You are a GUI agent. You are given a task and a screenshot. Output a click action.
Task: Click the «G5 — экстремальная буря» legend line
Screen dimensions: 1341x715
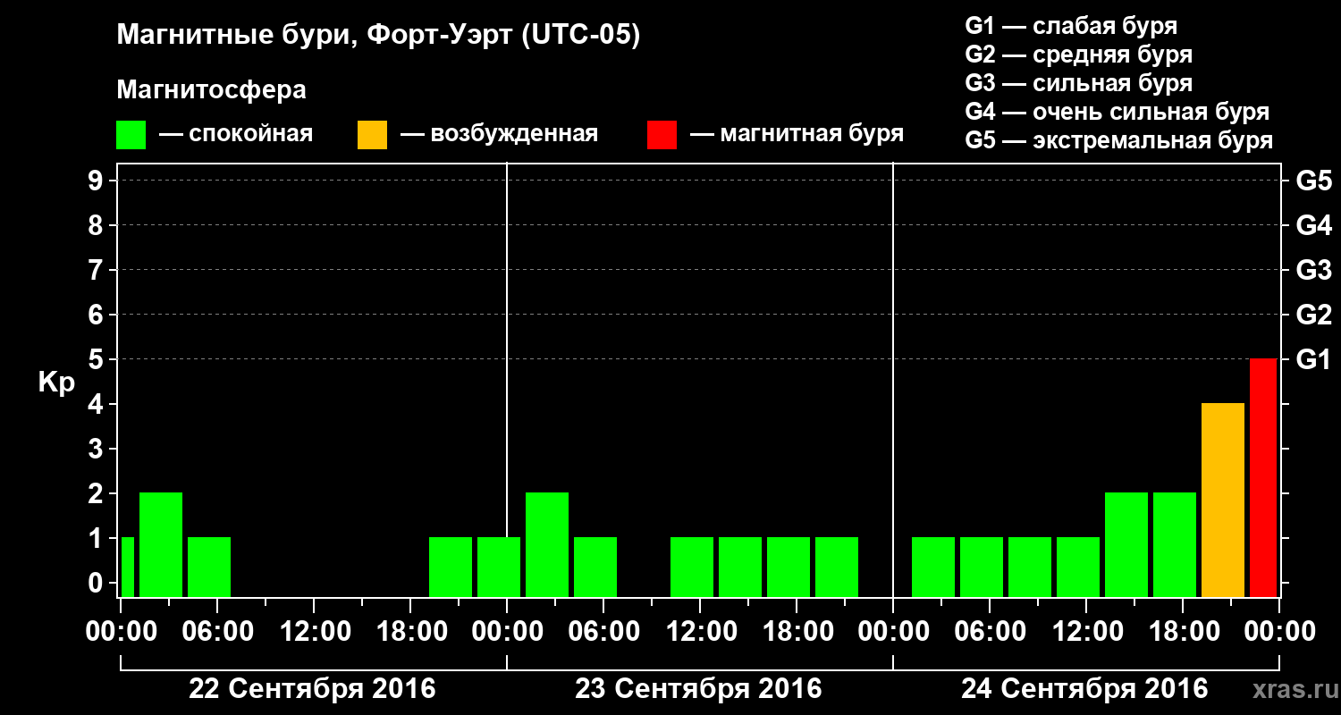pyautogui.click(x=1119, y=140)
